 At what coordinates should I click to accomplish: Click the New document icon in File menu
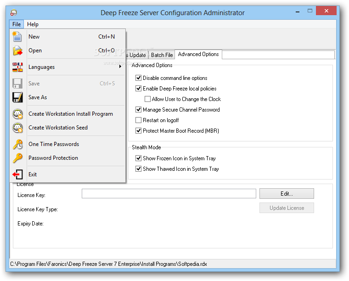point(17,37)
